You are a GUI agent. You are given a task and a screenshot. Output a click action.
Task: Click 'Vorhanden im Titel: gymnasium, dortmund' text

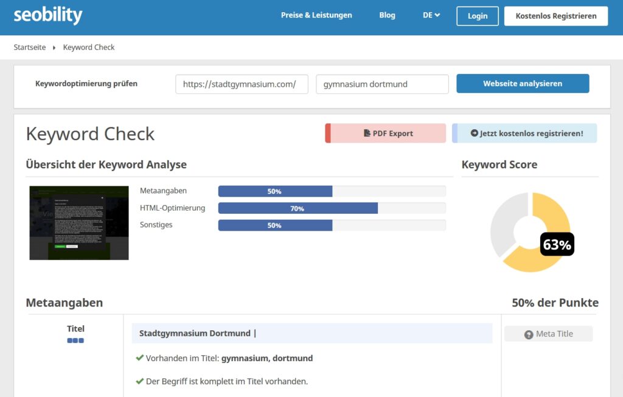click(229, 358)
